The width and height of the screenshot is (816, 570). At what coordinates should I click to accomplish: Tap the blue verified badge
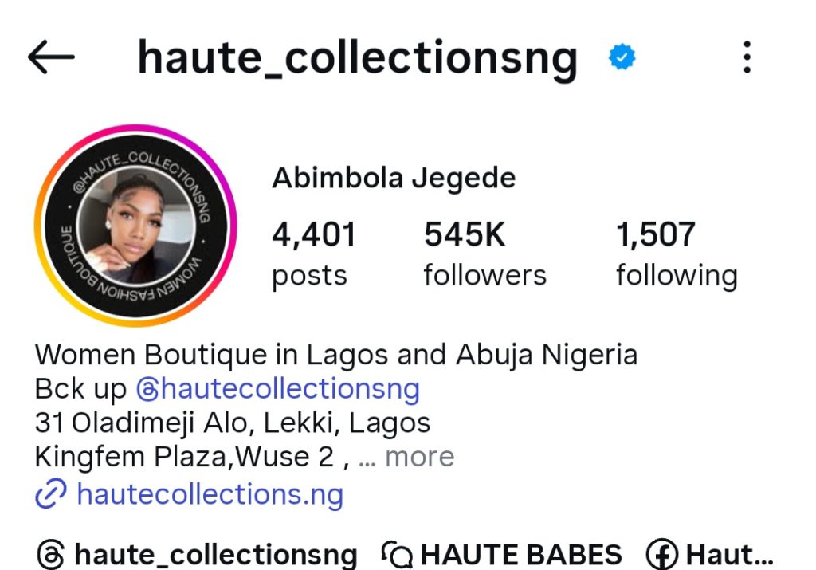[x=622, y=57]
